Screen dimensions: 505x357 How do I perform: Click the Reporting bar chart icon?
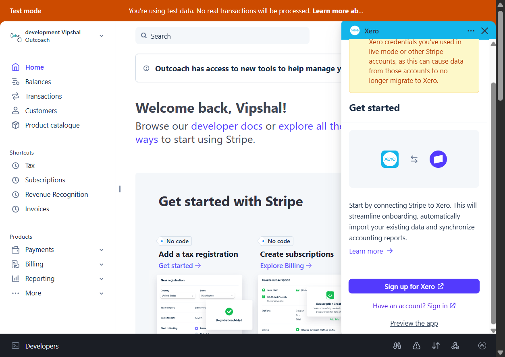15,279
